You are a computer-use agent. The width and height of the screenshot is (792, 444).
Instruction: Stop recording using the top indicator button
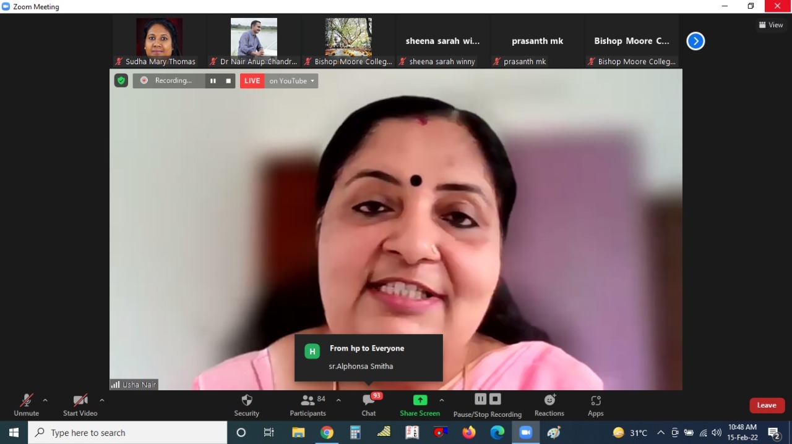coord(228,81)
